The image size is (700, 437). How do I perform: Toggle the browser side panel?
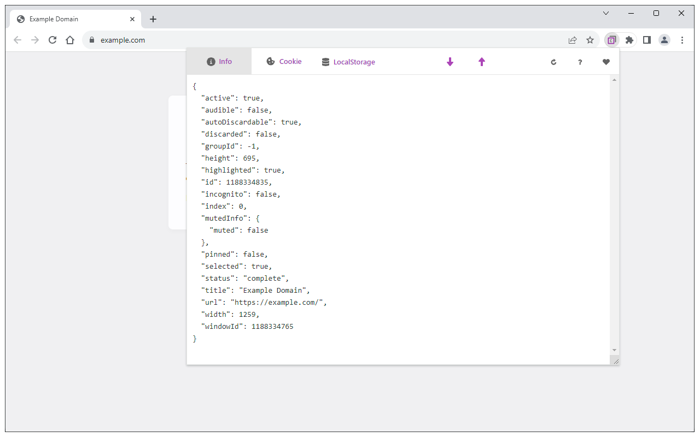click(x=647, y=40)
